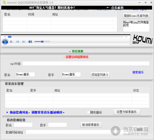Click the 歌手 field containing Koumi音乐
Screen dimensions: 154x140
(x=71, y=74)
